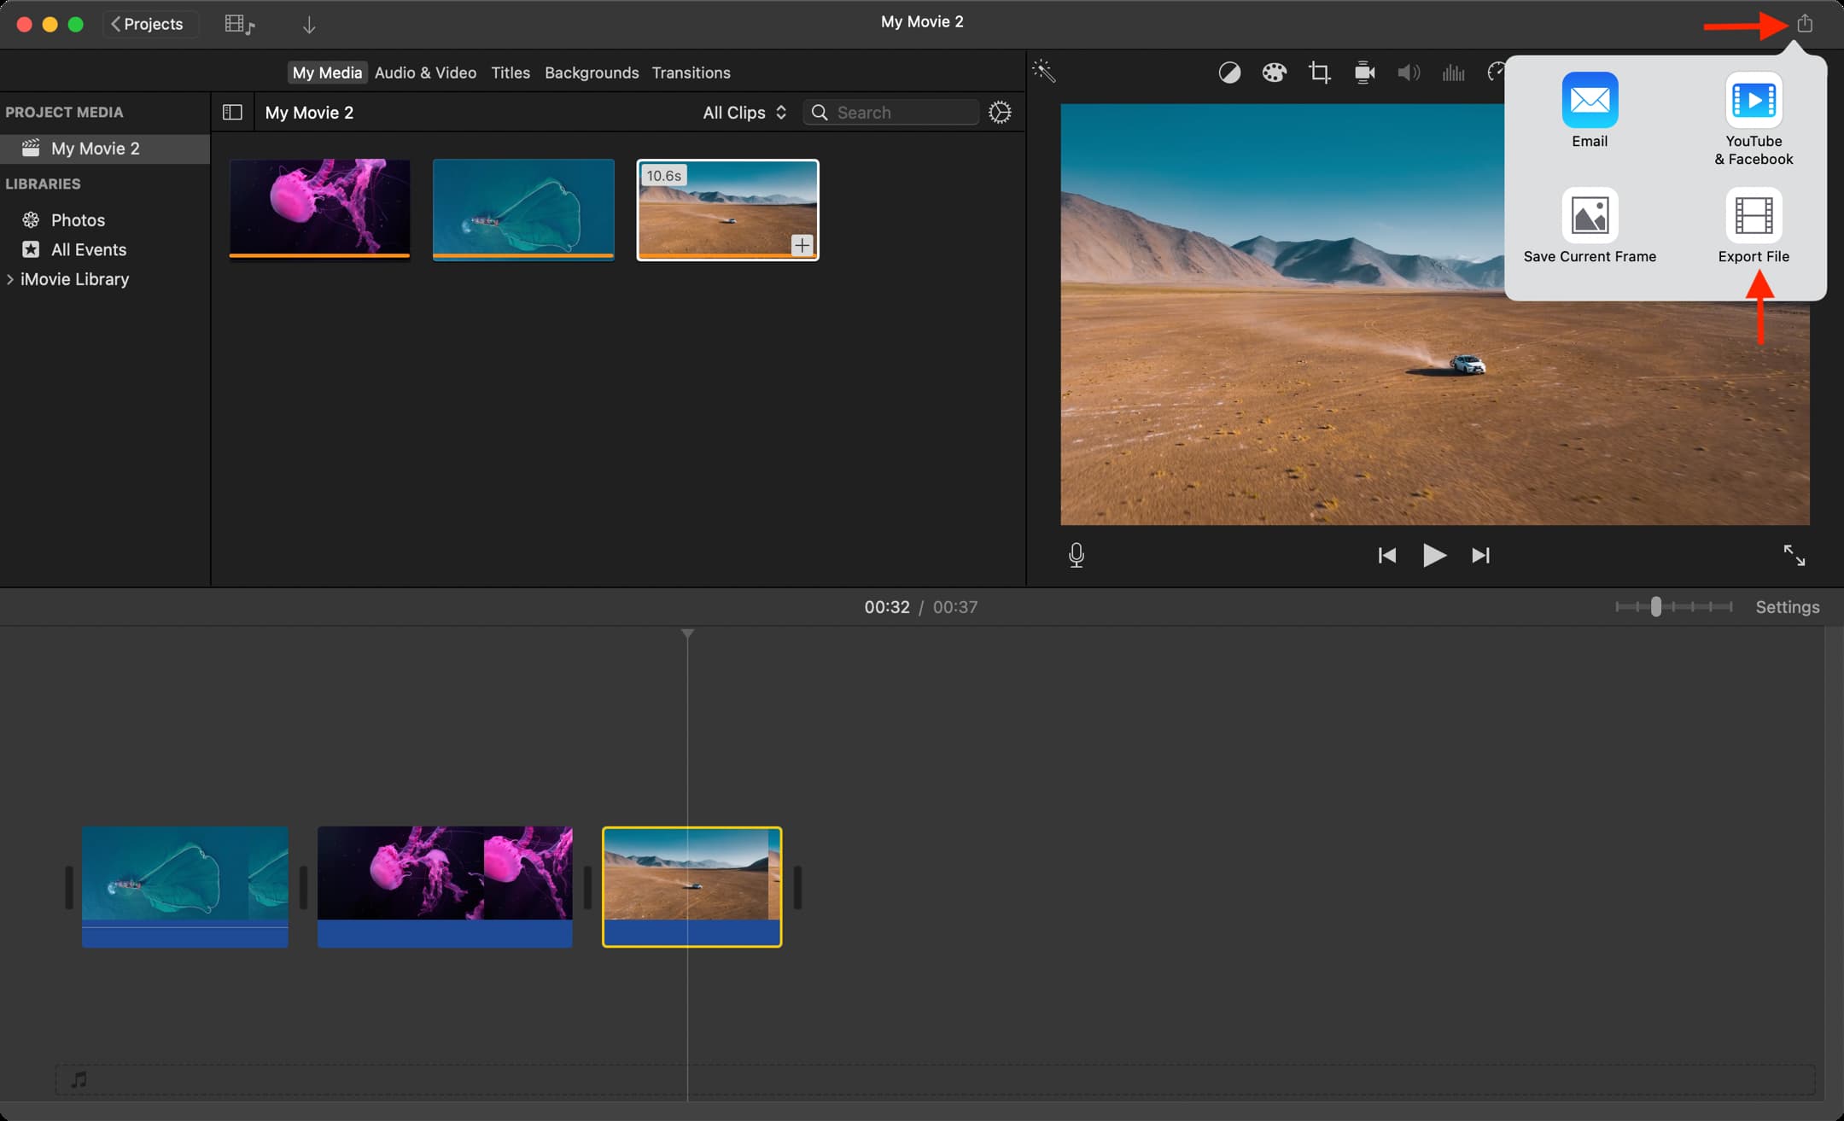Viewport: 1844px width, 1121px height.
Task: Switch to the My Media tab
Action: tap(327, 73)
